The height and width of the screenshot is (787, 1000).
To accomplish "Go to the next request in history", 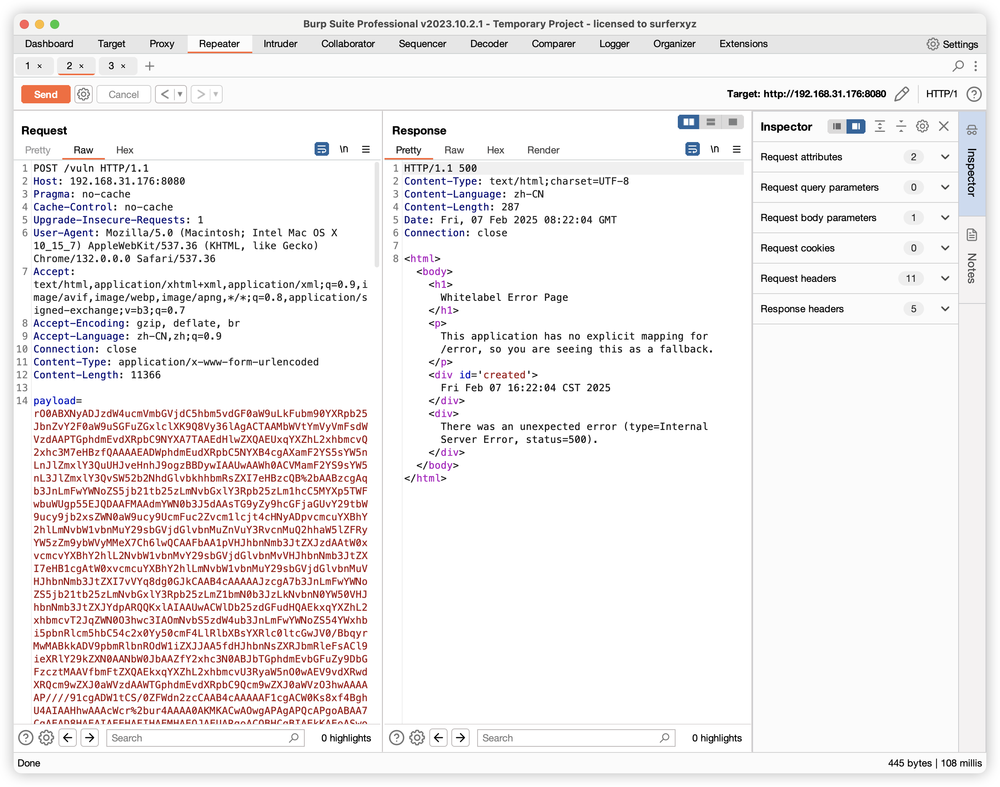I will pos(201,95).
